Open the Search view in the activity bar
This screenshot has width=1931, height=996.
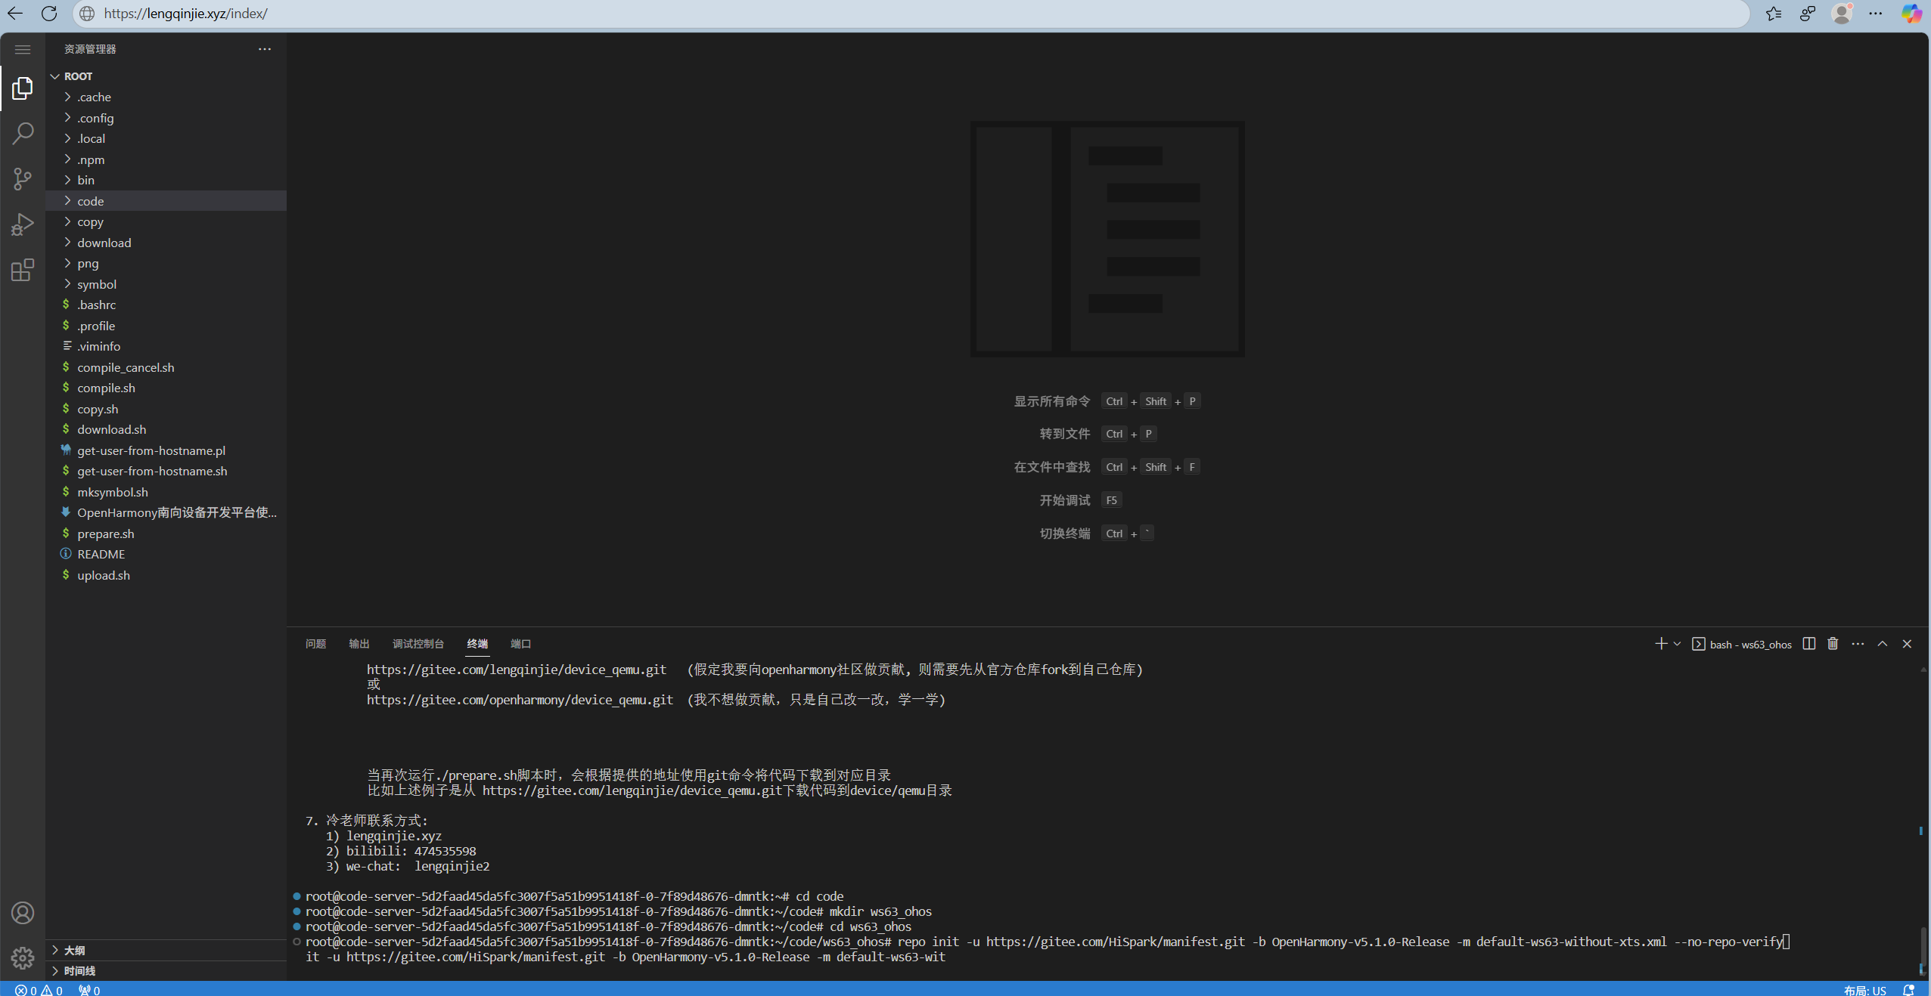click(x=22, y=133)
